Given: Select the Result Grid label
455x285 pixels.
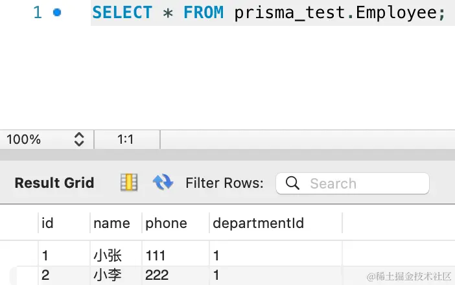Looking at the screenshot, I should (x=54, y=183).
